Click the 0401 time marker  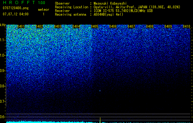tap(21, 26)
